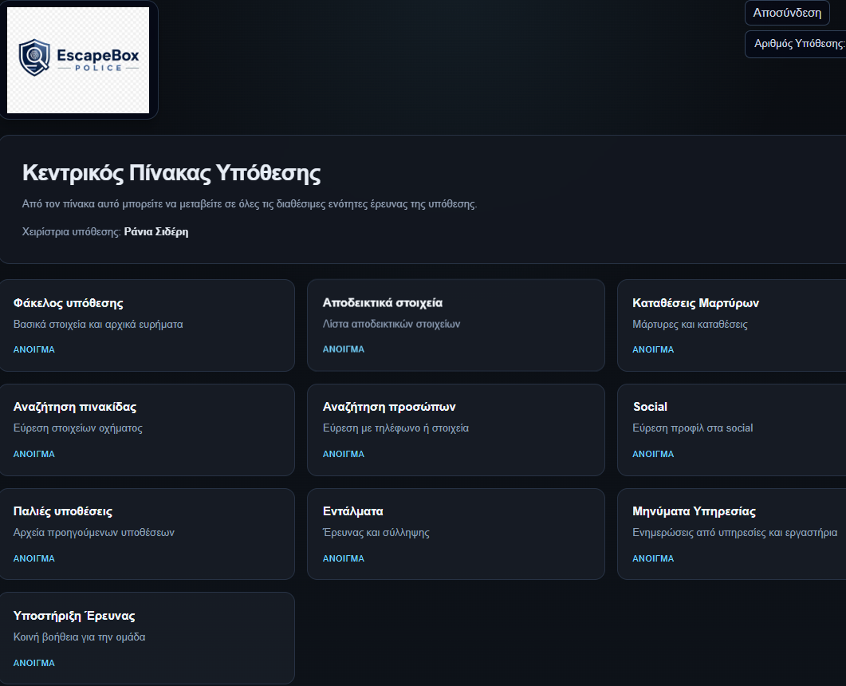This screenshot has width=846, height=686.
Task: Select the Υποστήριξη Έρευνας card title
Action: tap(74, 616)
